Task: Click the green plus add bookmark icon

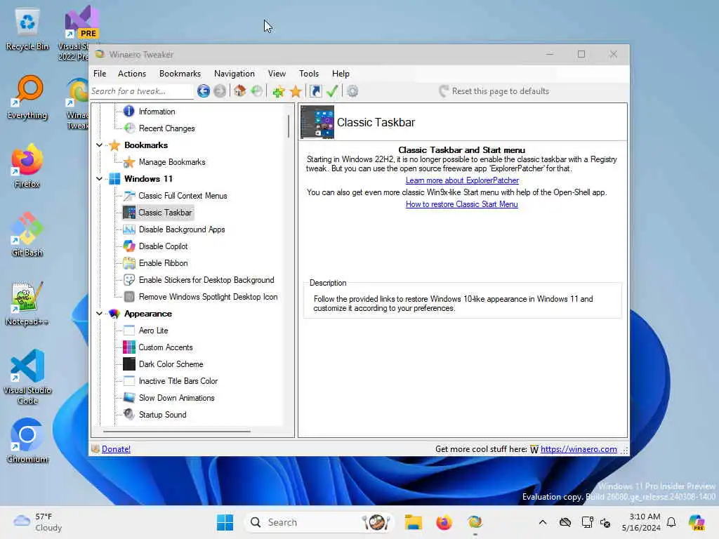Action: click(278, 92)
